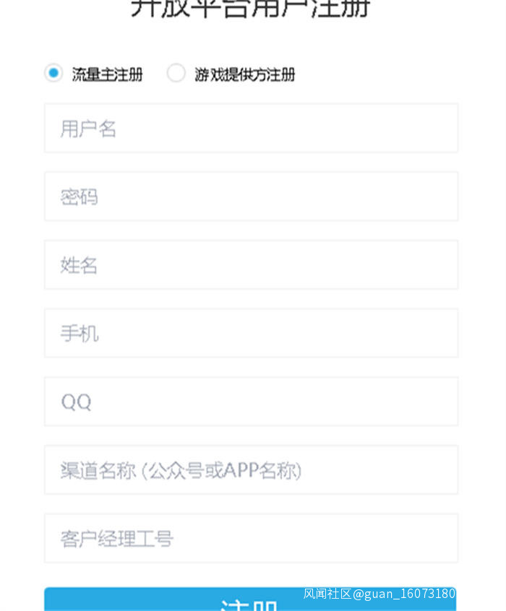The image size is (506, 611).
Task: Click the 游戏提供方注册 option label
Action: tap(244, 74)
